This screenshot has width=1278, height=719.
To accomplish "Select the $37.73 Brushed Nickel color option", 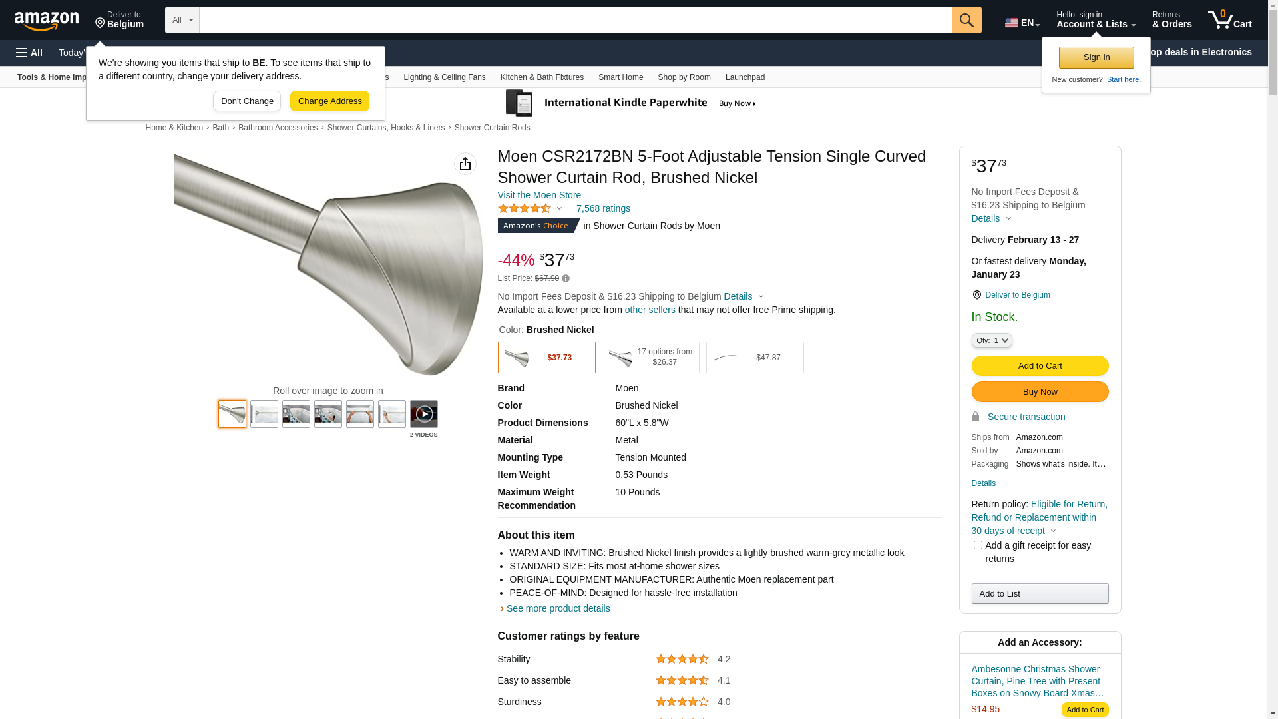I will pyautogui.click(x=546, y=358).
